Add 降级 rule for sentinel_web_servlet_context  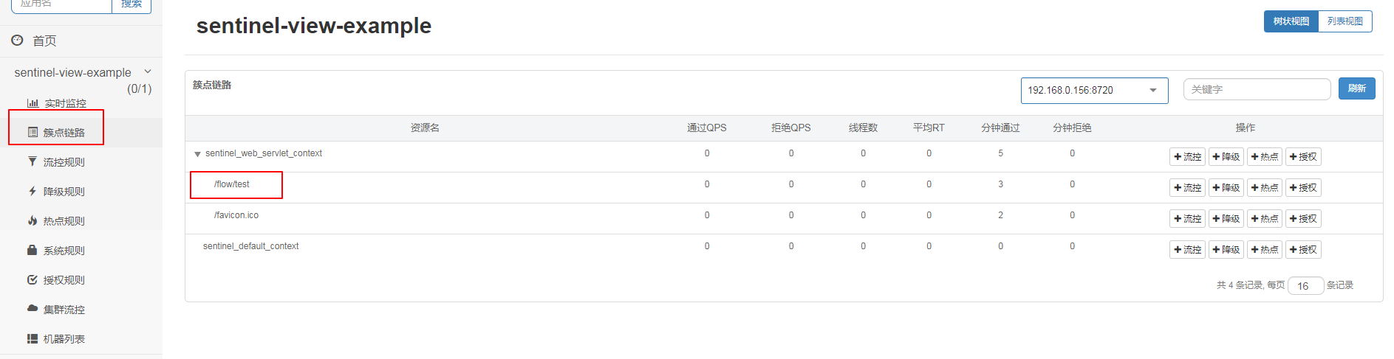[x=1226, y=157]
